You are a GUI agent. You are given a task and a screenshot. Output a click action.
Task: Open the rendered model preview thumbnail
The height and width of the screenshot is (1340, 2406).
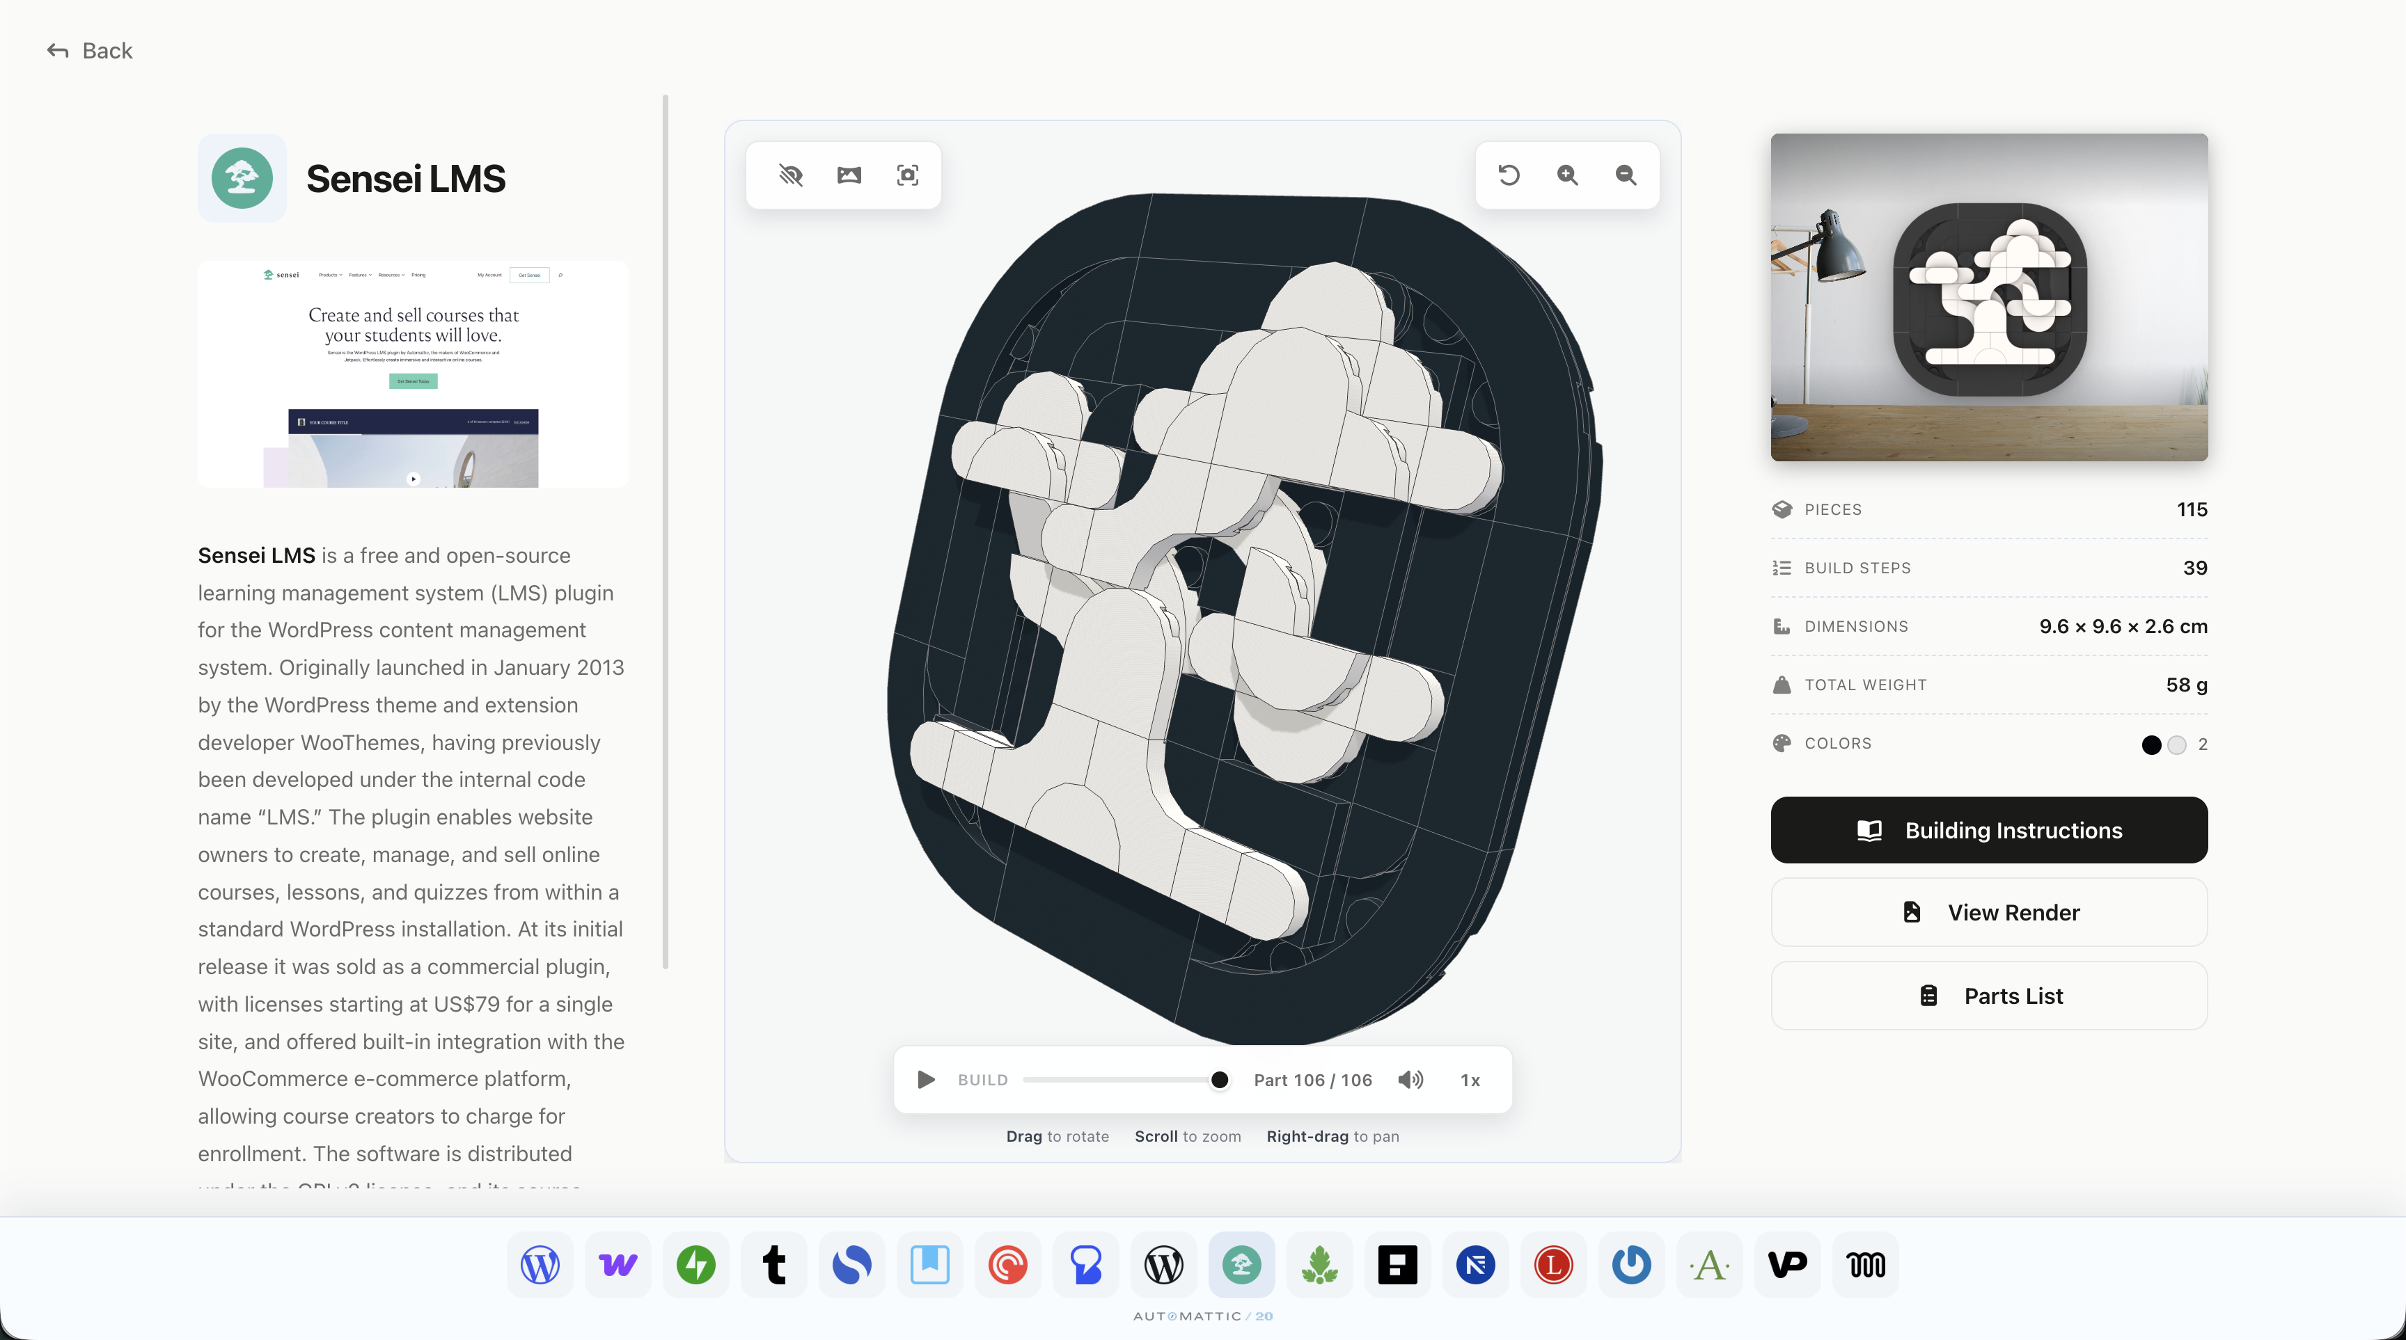pyautogui.click(x=1990, y=297)
